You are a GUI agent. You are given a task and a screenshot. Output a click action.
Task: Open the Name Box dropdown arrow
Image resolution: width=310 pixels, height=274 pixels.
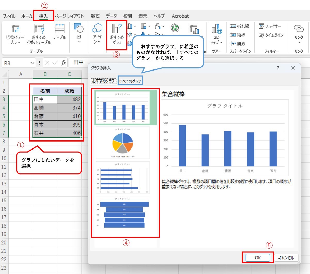[33, 63]
